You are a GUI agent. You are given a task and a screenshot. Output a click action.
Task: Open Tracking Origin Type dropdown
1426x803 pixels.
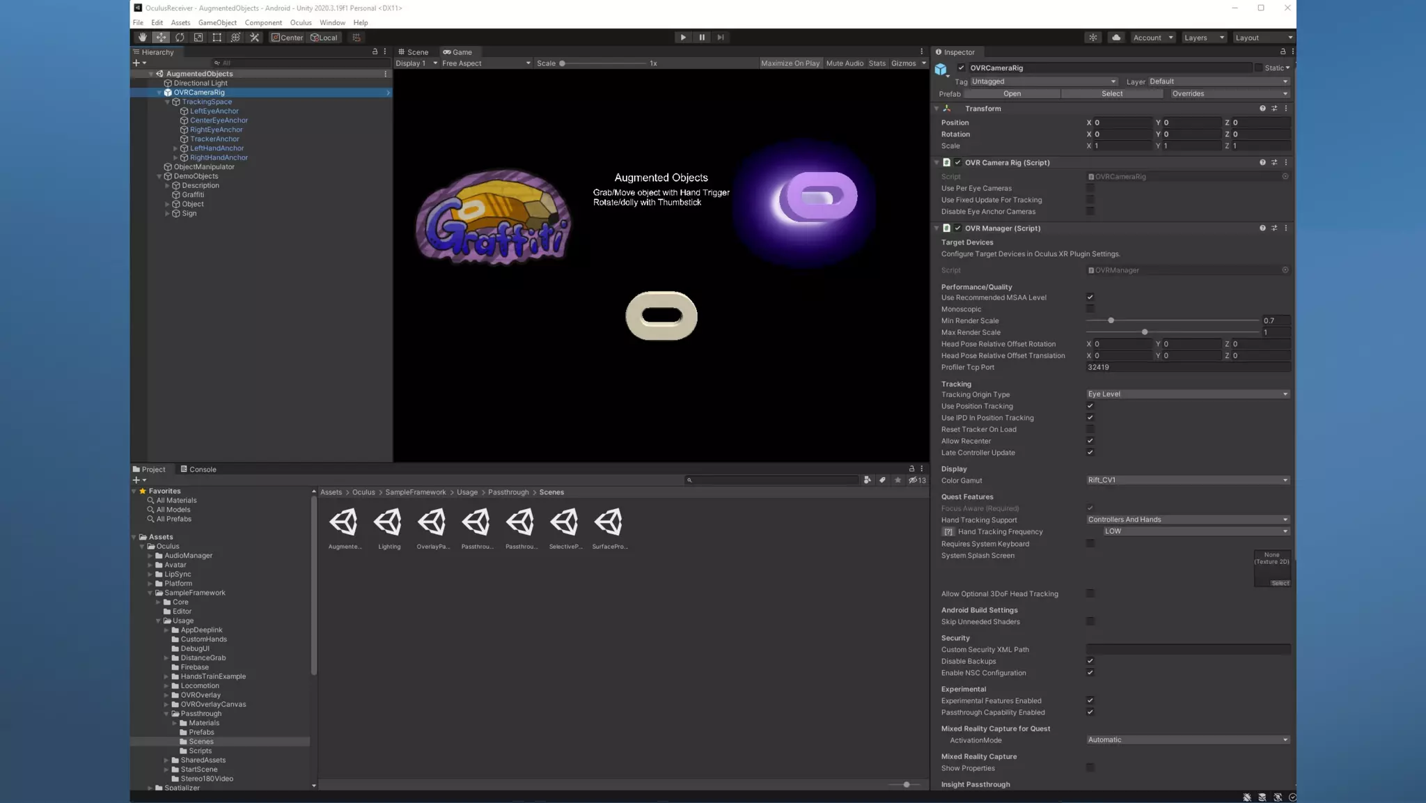(1187, 394)
